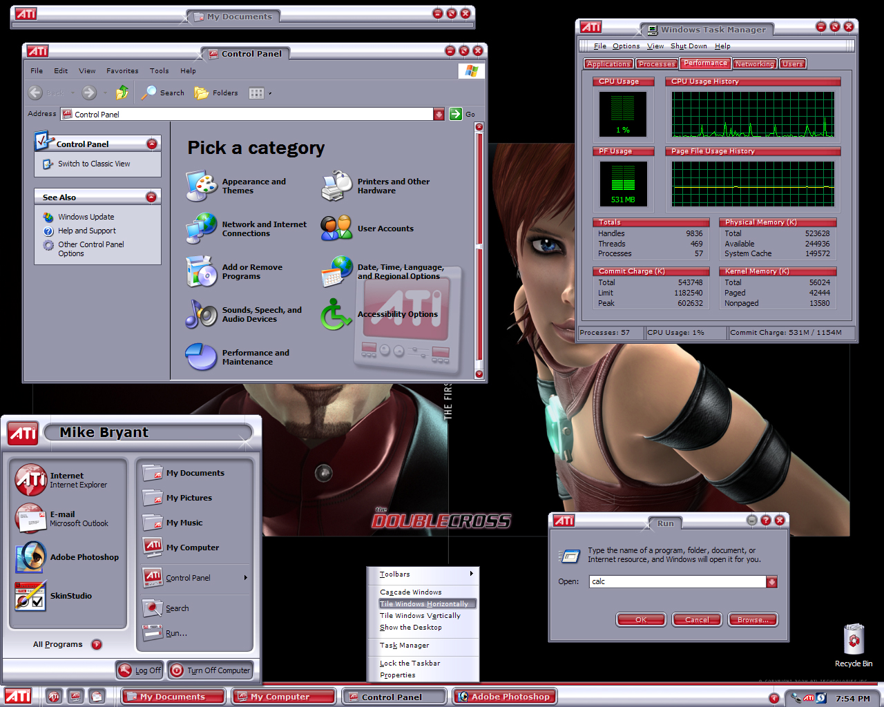884x707 pixels.
Task: Click the ATI icon in the system tray
Action: pyautogui.click(x=809, y=698)
